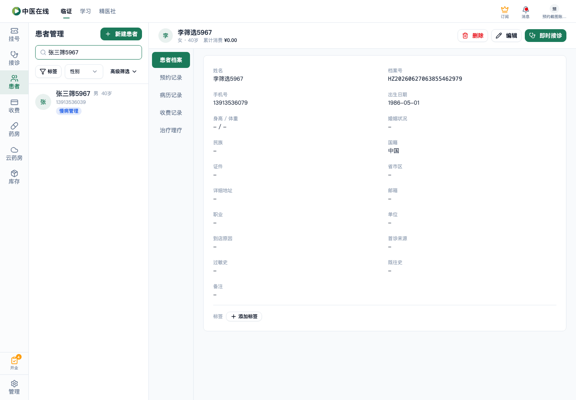
Task: Click search magnifier icon in patient search
Action: pyautogui.click(x=43, y=52)
